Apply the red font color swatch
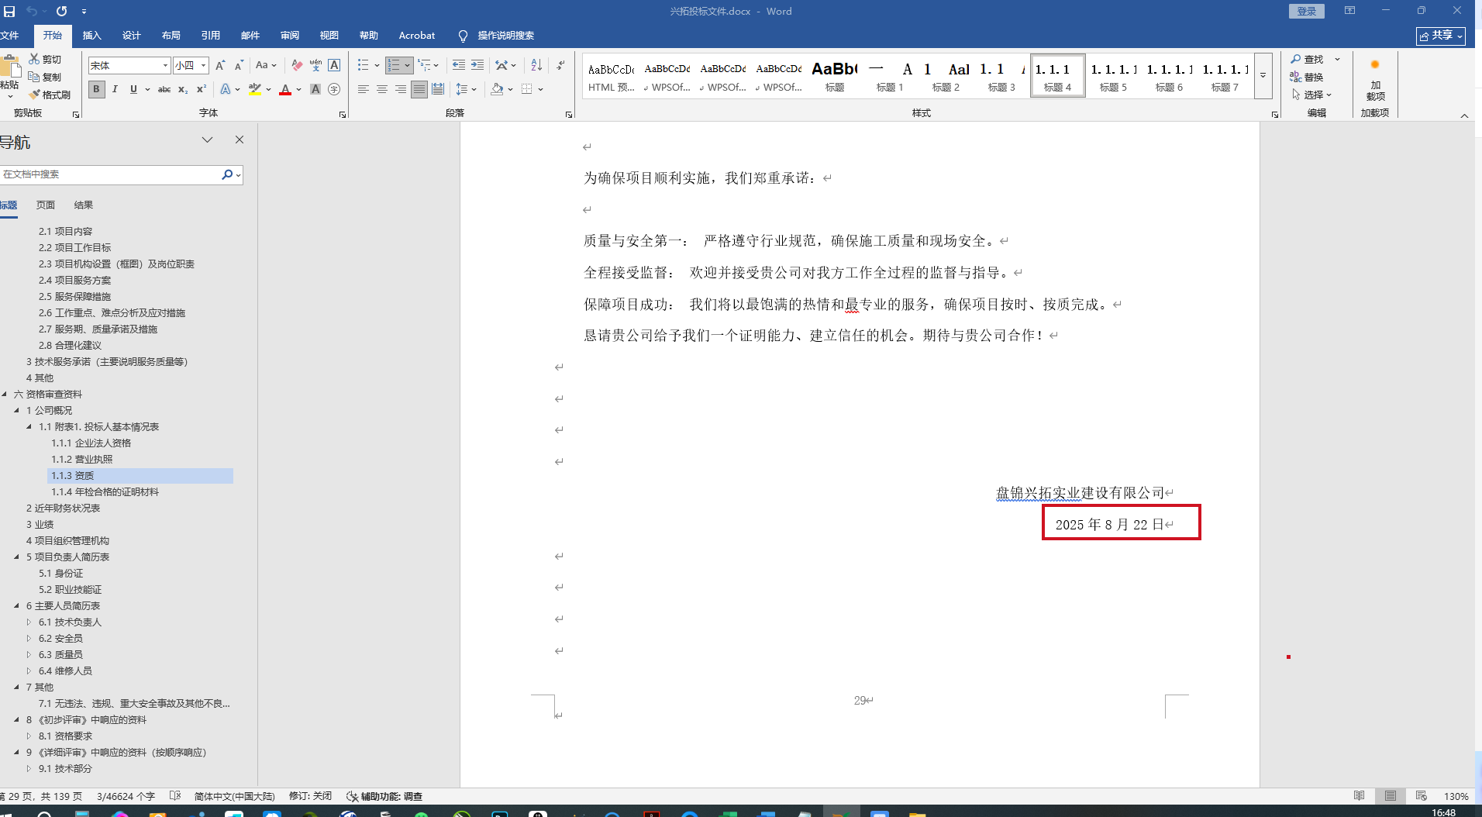Screen dimensions: 1482x817 (x=285, y=89)
